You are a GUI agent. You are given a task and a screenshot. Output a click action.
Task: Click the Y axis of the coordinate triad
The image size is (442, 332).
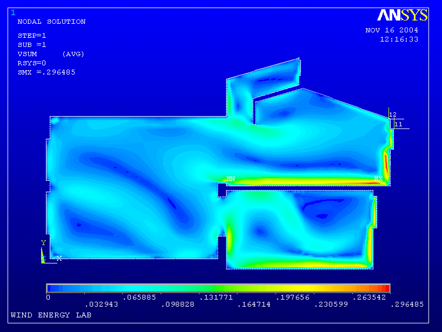click(43, 243)
